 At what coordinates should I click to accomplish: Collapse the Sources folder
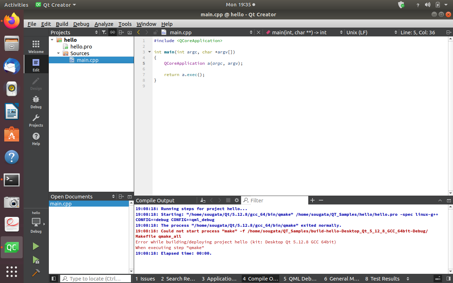pyautogui.click(x=59, y=53)
